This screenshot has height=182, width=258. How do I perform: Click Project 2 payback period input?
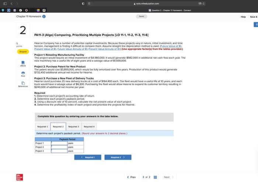click(59, 147)
